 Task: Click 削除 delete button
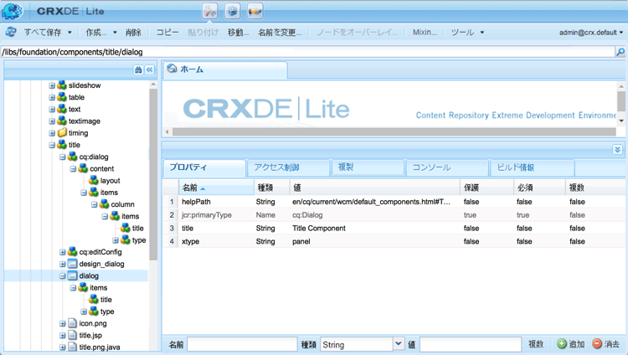[133, 33]
